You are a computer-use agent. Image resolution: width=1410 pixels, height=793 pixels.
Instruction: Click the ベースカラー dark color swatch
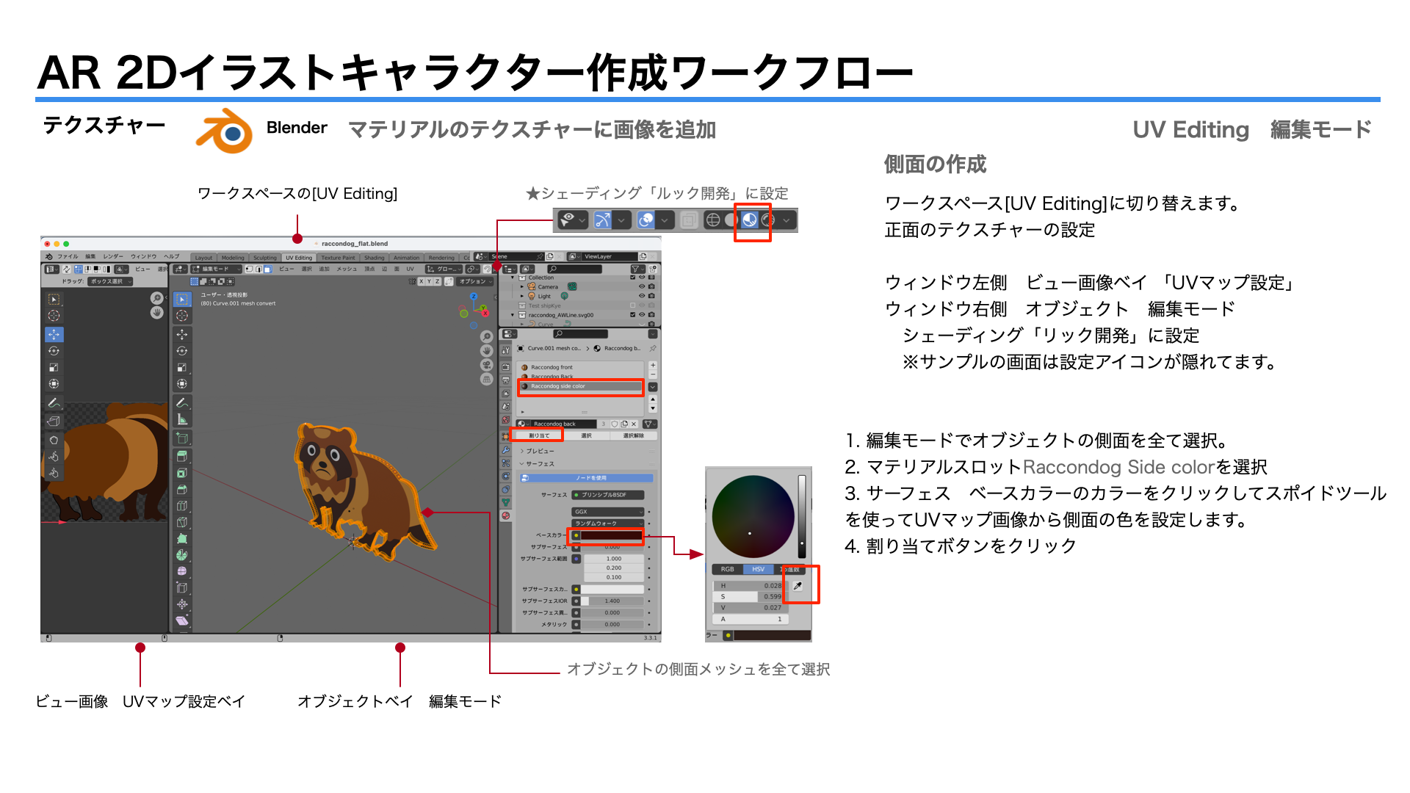tap(612, 535)
